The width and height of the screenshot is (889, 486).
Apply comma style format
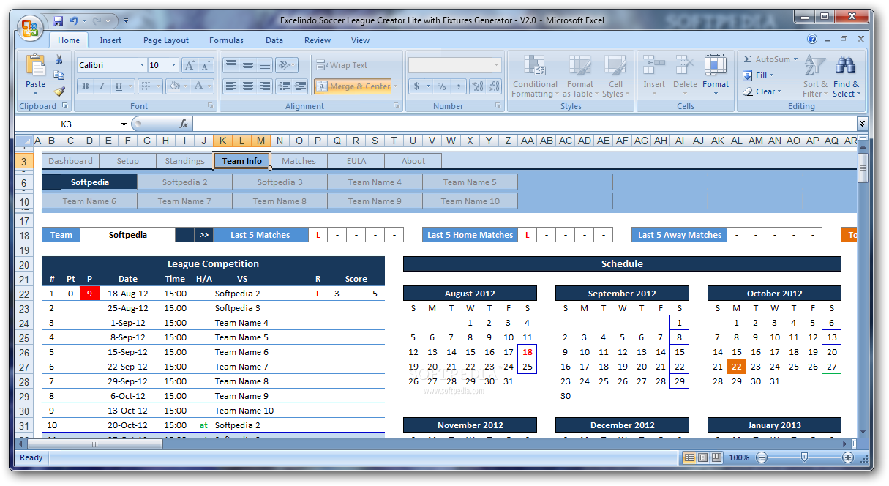(x=458, y=86)
